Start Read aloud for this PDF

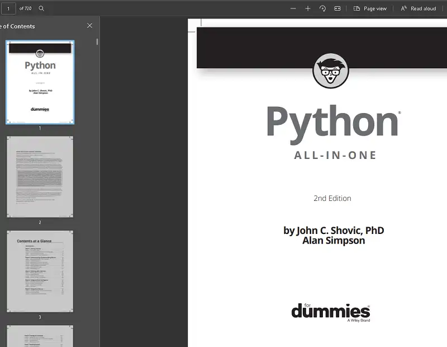(418, 8)
